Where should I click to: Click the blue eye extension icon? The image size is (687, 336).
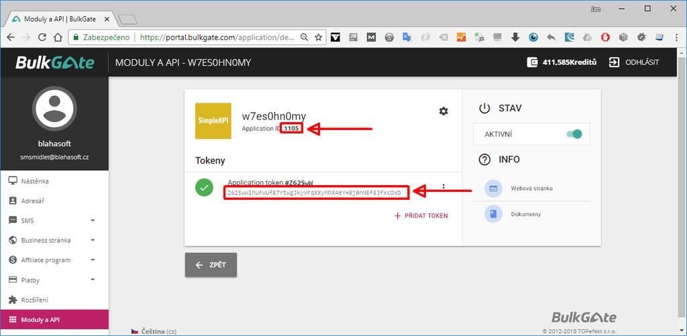[533, 38]
